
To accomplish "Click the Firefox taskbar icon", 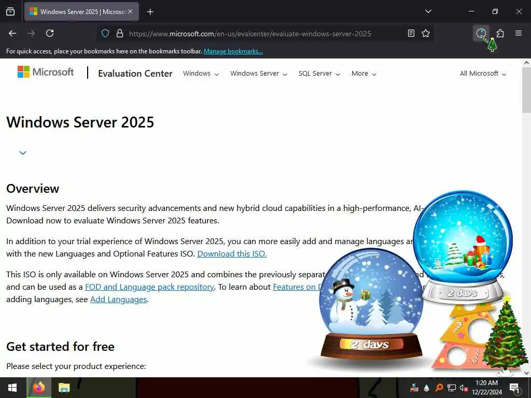I will (38, 388).
